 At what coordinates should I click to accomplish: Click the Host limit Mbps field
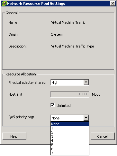click(70, 94)
